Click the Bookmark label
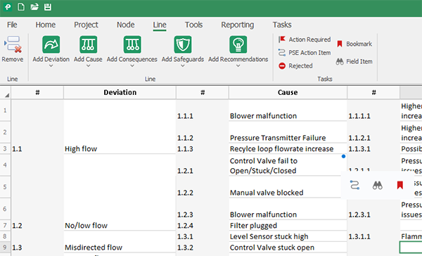The width and height of the screenshot is (422, 256). click(x=359, y=44)
